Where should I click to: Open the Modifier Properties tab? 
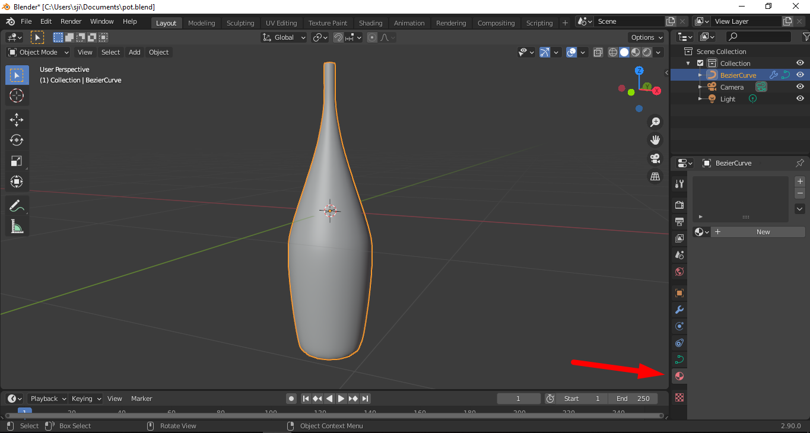pos(678,309)
